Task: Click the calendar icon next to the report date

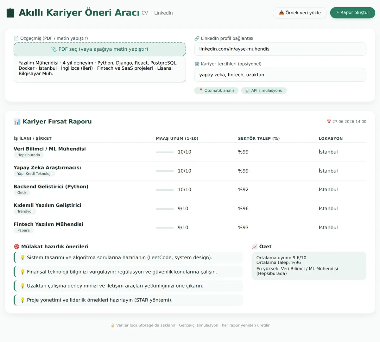Action: (x=329, y=122)
